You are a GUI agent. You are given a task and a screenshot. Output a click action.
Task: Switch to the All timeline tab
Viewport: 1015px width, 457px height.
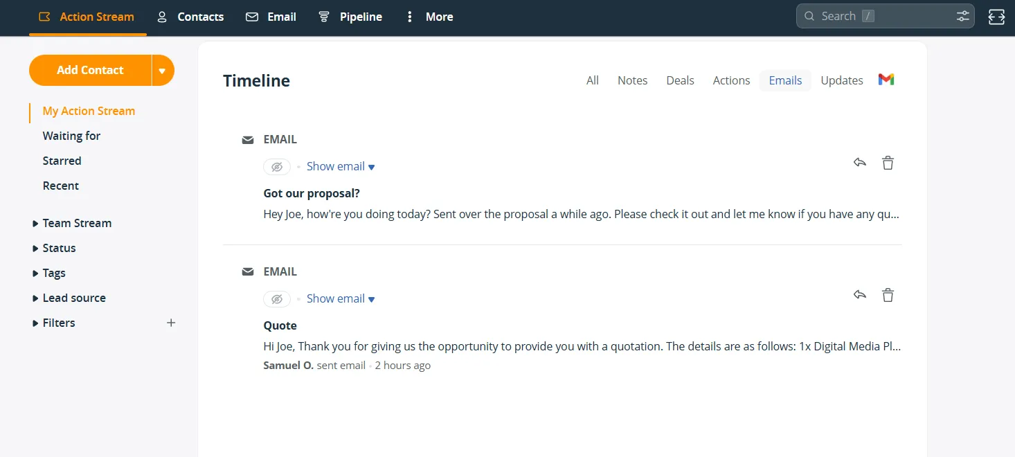(x=593, y=80)
